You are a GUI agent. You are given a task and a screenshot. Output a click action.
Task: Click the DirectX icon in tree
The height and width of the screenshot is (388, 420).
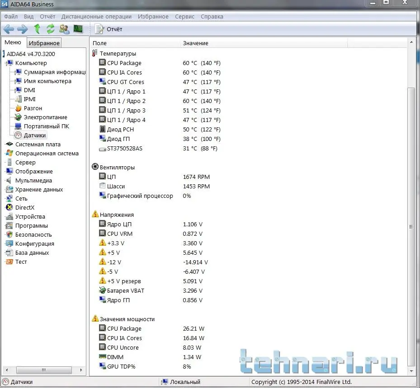point(9,207)
